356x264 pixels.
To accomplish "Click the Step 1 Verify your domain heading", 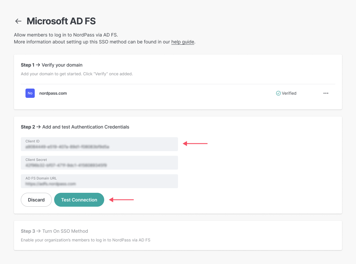I will point(52,65).
